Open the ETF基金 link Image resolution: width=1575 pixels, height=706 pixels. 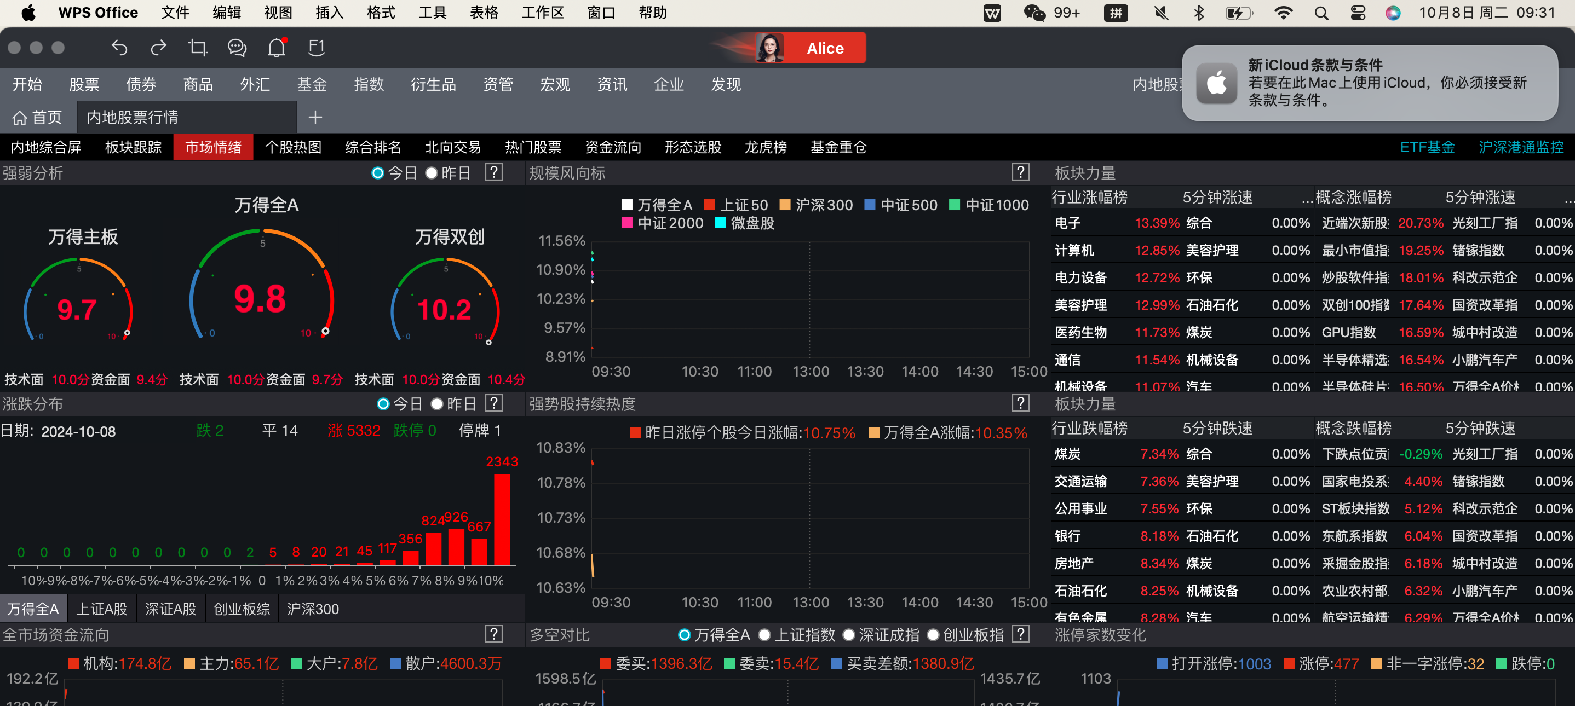(x=1427, y=147)
